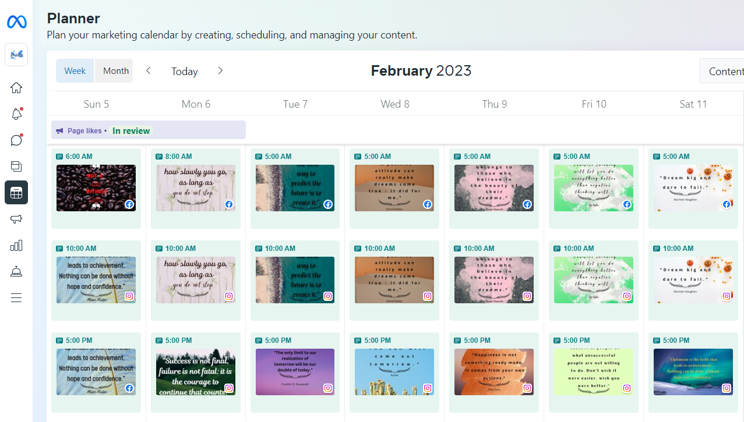
Task: Open Tuesday 10:00 AM Instagram post
Action: tap(295, 280)
